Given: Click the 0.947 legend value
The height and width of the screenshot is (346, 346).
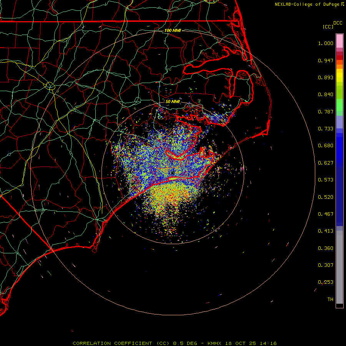Looking at the screenshot, I should pyautogui.click(x=326, y=60).
